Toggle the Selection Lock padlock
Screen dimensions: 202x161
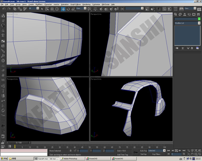click(70, 150)
